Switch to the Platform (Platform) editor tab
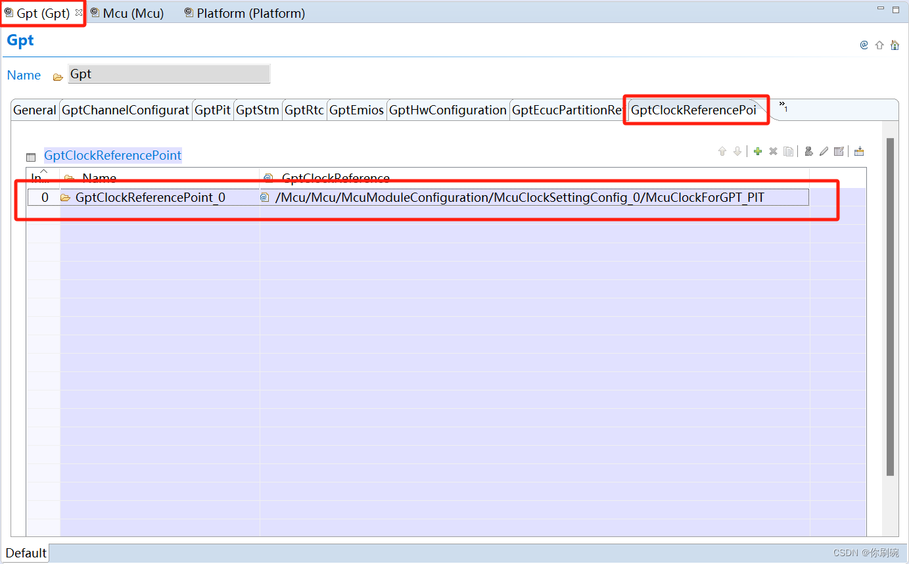Screen dimensions: 909x564 click(245, 13)
